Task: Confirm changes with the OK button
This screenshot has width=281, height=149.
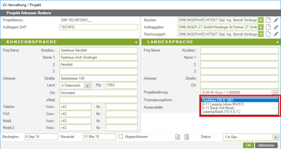Action: pyautogui.click(x=248, y=145)
